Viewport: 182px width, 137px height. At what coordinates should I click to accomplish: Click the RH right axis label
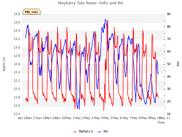coord(178,64)
